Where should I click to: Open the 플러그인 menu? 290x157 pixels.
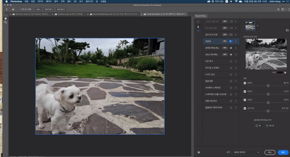(x=90, y=2)
